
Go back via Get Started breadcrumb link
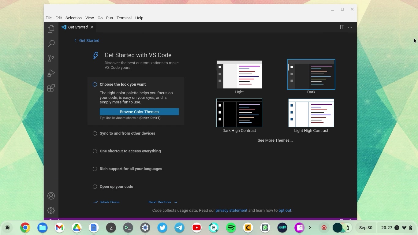point(87,40)
